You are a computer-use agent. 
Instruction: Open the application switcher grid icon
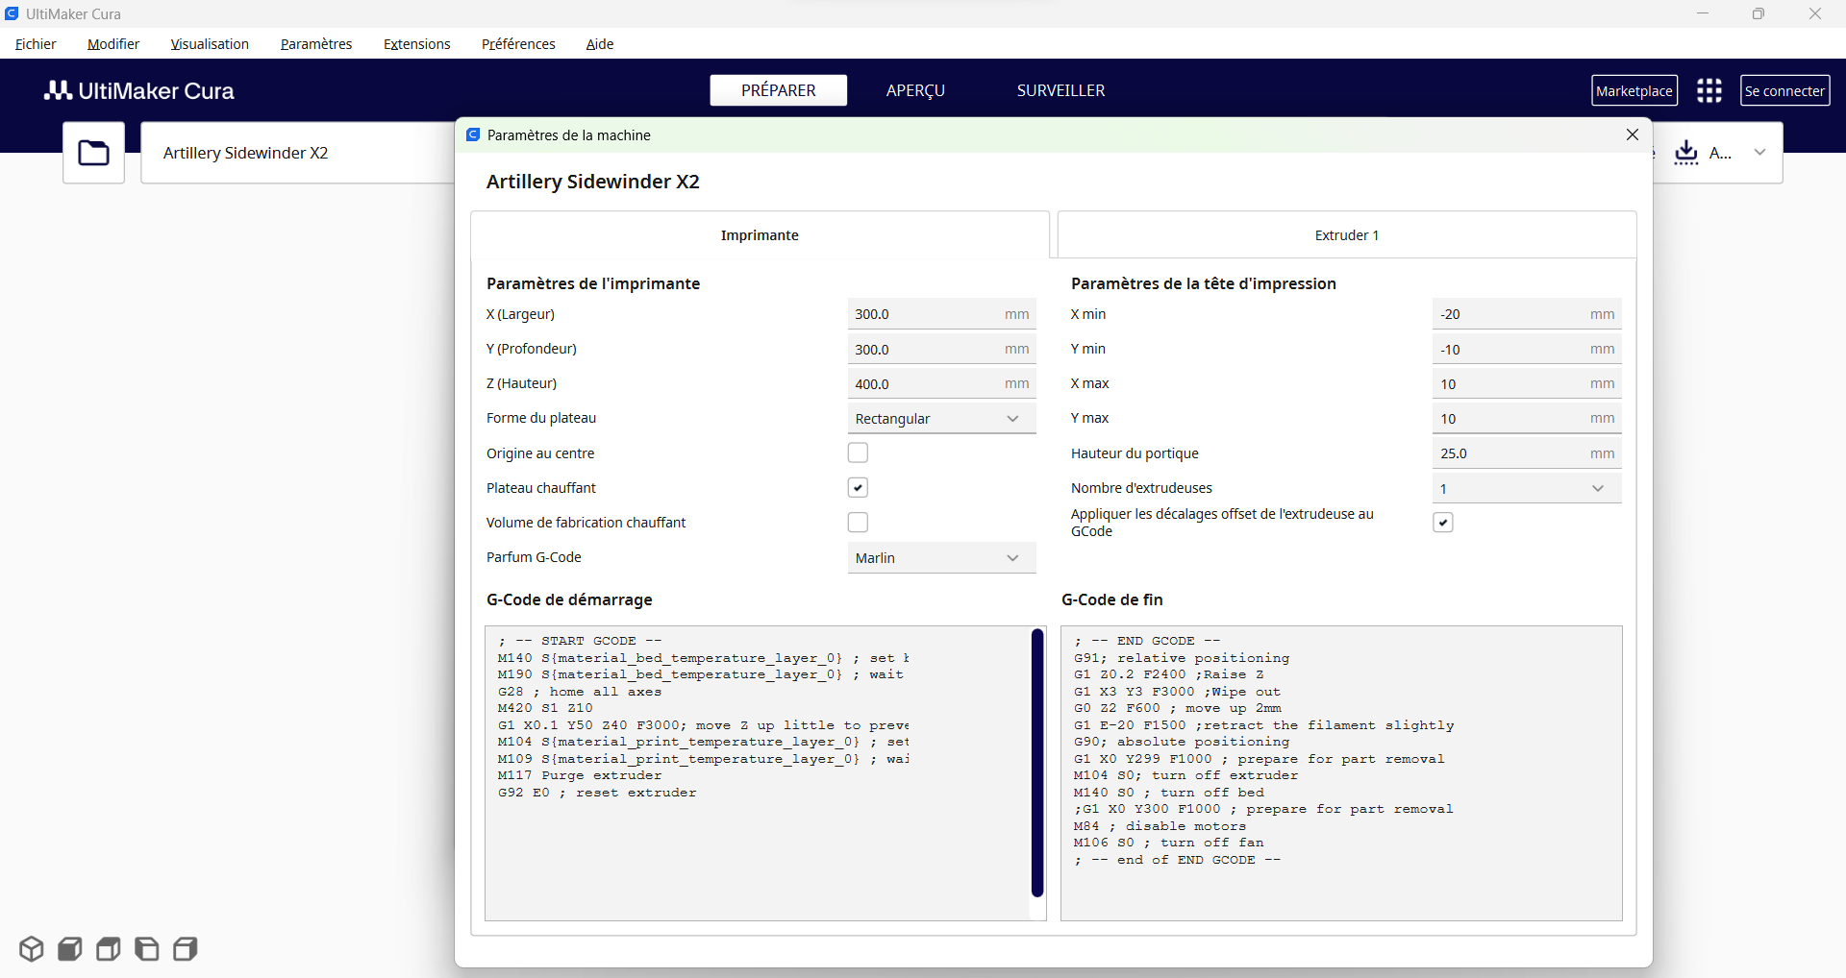1709,90
